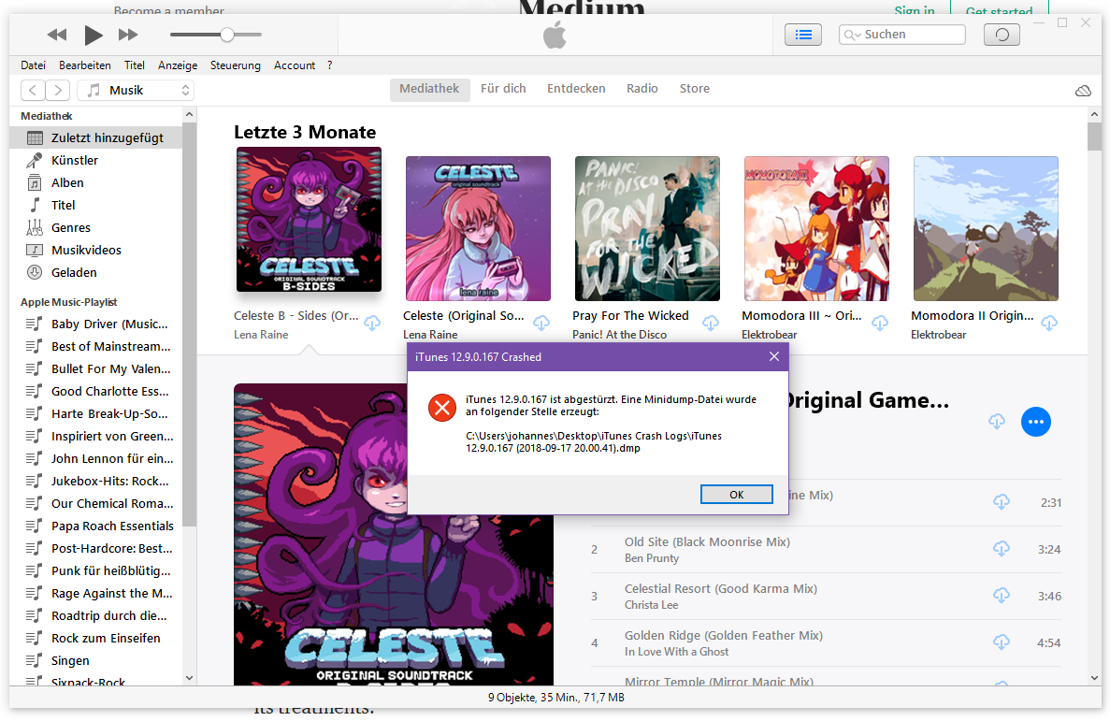Click the cloud status icon
The width and height of the screenshot is (1110, 721).
pyautogui.click(x=1083, y=91)
